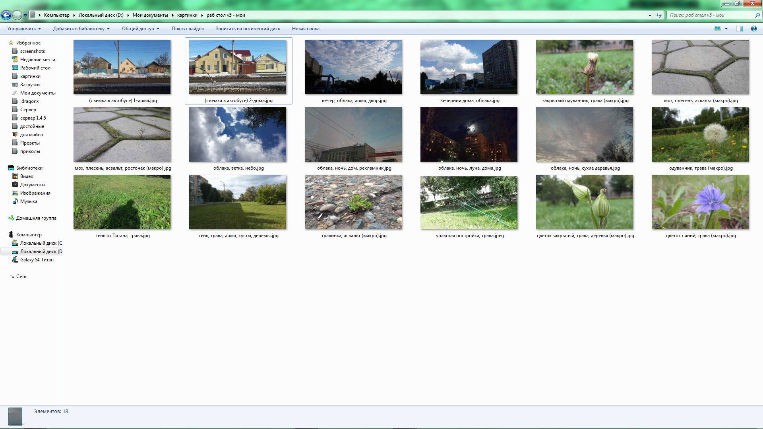Click the Новая папка button

coord(305,29)
